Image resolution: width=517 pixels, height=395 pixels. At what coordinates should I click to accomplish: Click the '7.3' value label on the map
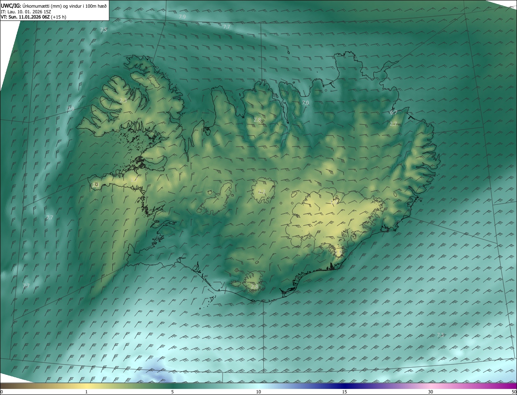pos(440,335)
